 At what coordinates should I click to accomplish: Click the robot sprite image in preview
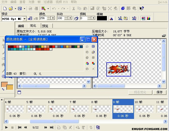118,69
